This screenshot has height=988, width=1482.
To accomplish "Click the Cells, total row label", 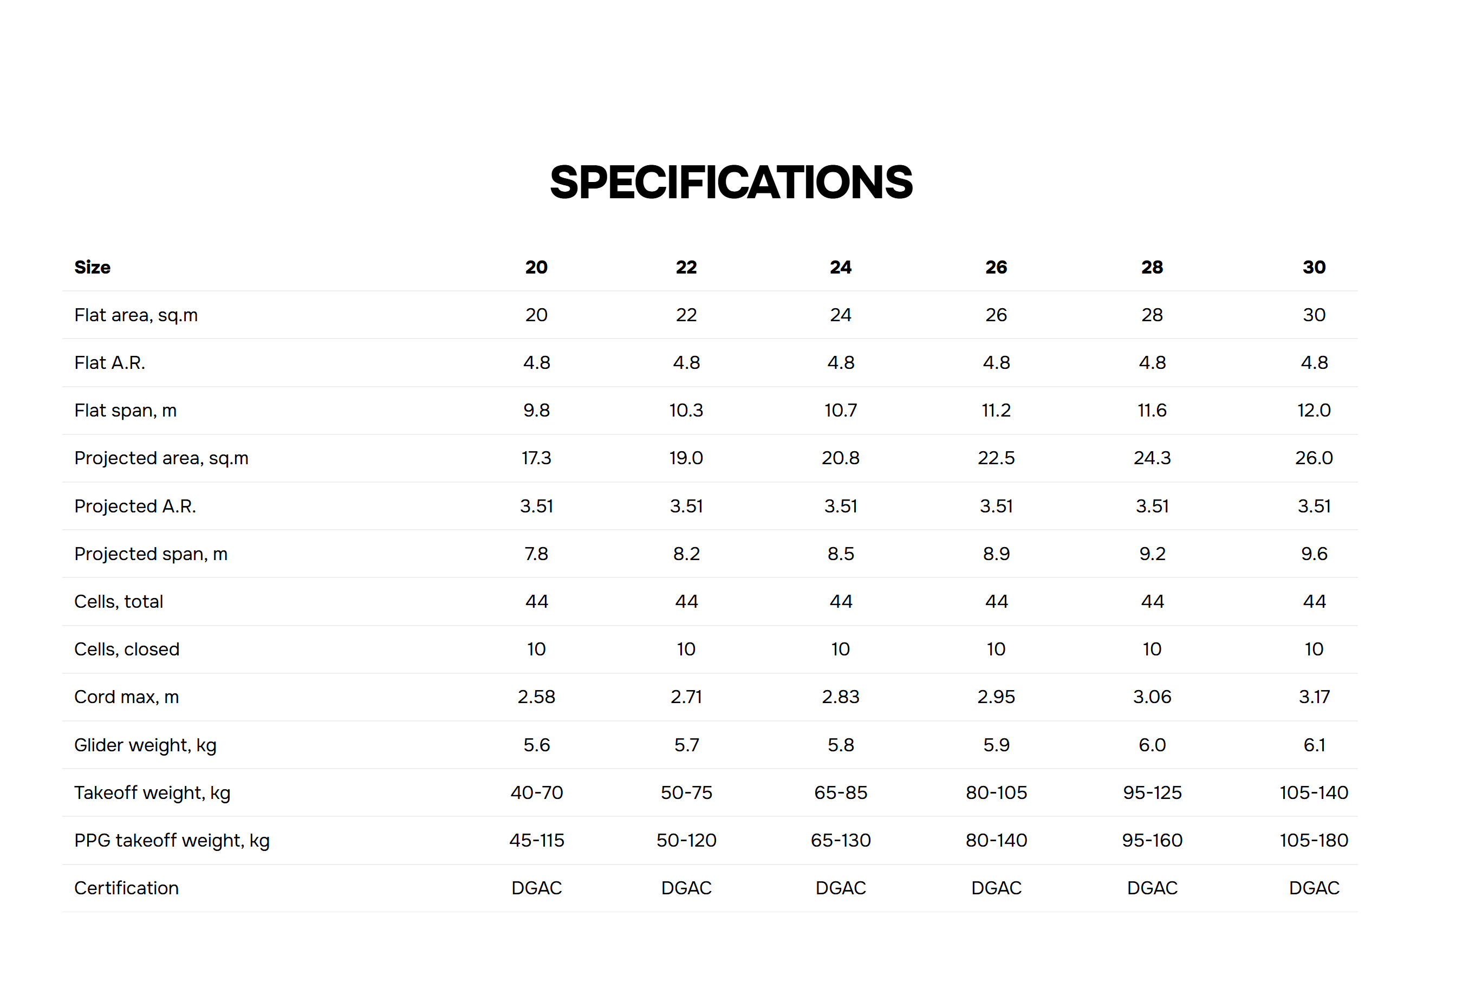I will 119,602.
